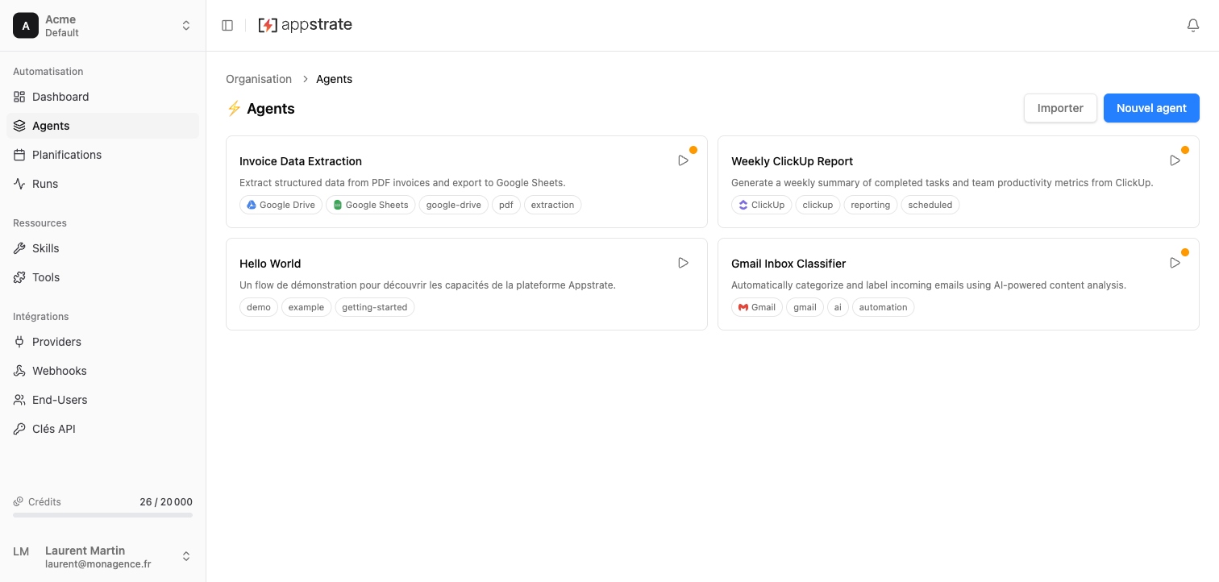The width and height of the screenshot is (1219, 582).
Task: Run the Hello World agent
Action: 683,262
